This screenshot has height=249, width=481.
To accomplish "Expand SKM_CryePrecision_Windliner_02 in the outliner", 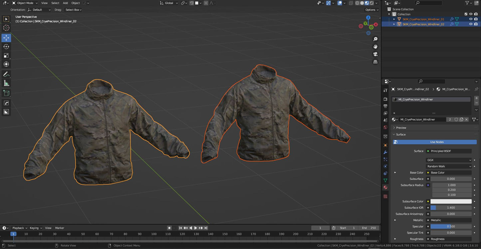I will click(394, 24).
